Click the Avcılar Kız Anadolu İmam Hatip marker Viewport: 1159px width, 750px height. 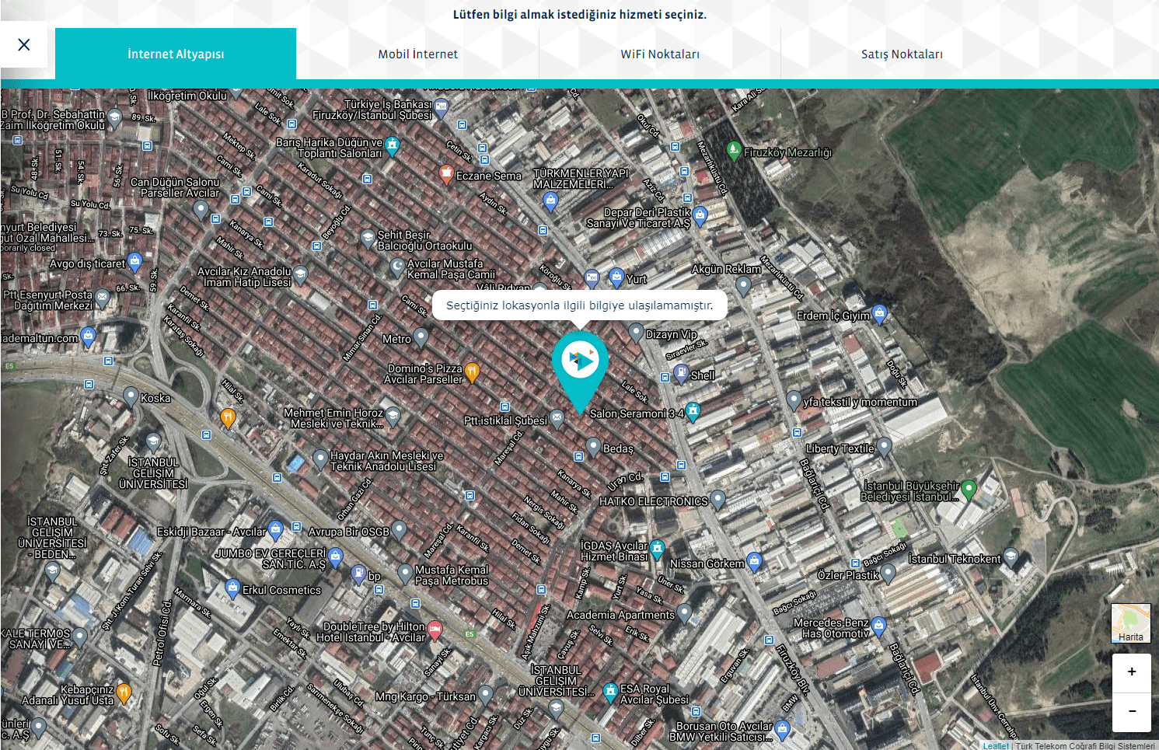[x=300, y=274]
